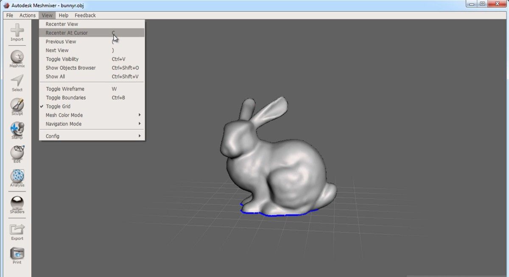This screenshot has width=509, height=277.
Task: Choose Toggle Visibility in View menu
Action: 92,59
